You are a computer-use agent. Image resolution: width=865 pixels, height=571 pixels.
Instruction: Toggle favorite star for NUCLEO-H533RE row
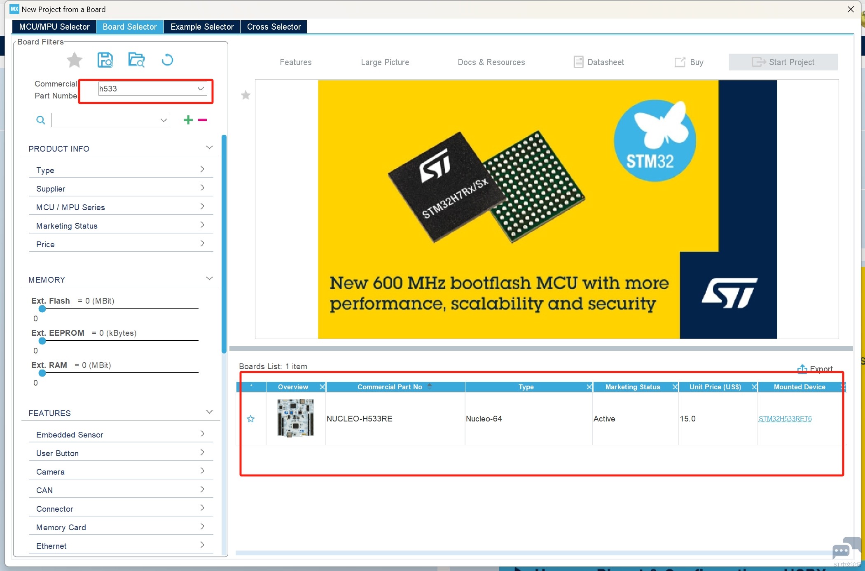point(251,419)
